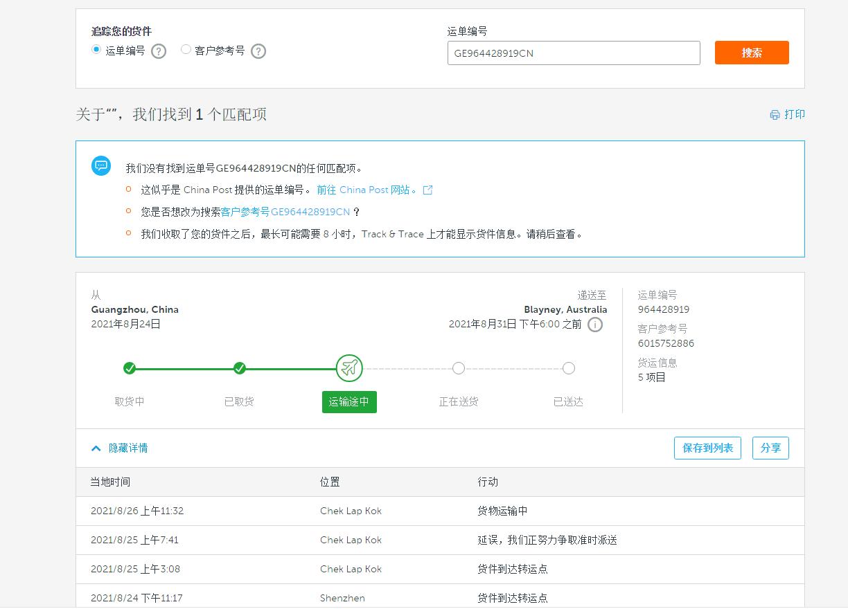Open the help icon beside 客户参考号
848x609 pixels.
[x=258, y=51]
